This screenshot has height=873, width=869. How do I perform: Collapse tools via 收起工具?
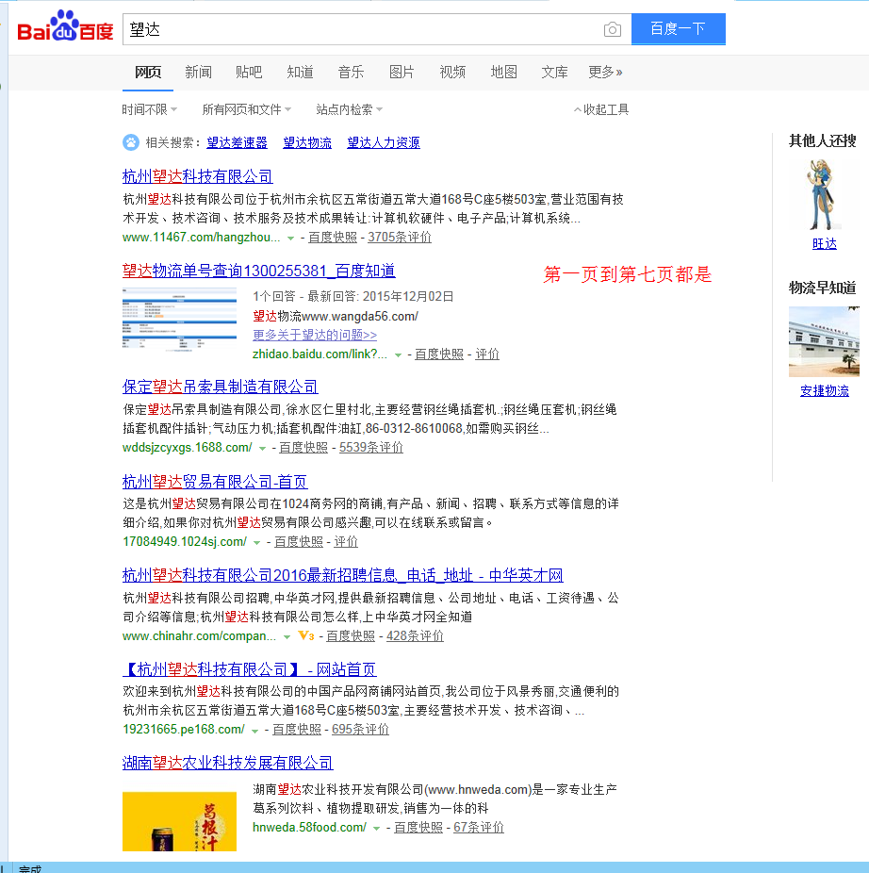601,109
